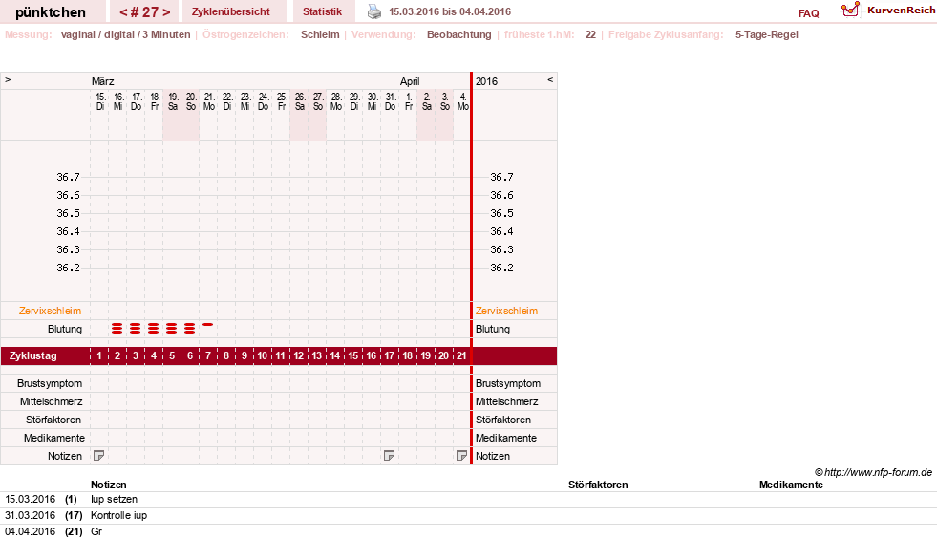This screenshot has height=560, width=937.
Task: Click the left 36.5 temperature label
Action: pos(68,213)
